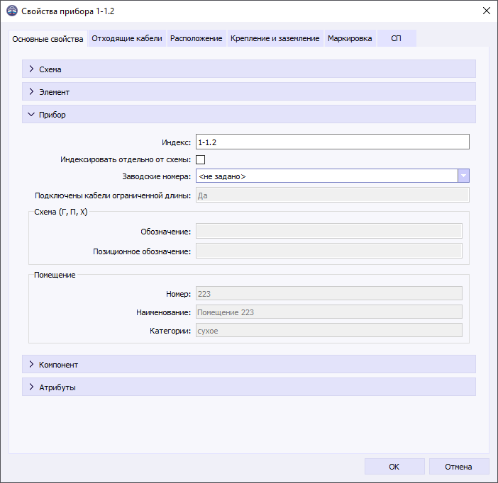This screenshot has height=483, width=498.
Task: Enable 'Индексировать отдельно от схемы' checkbox
Action: [x=200, y=159]
